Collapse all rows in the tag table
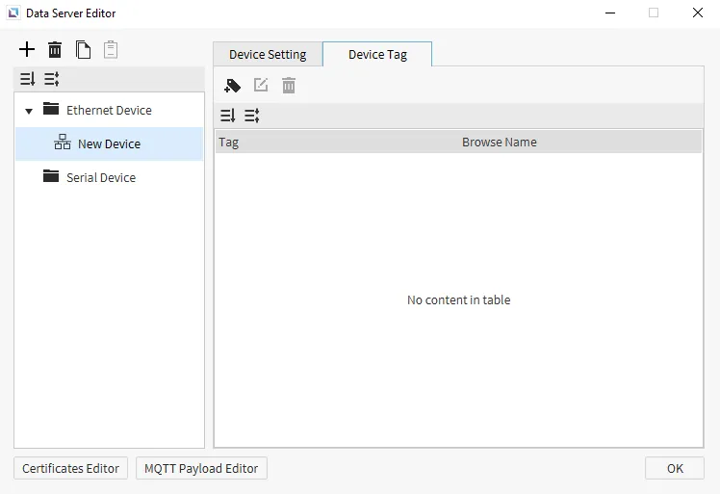 pos(252,116)
